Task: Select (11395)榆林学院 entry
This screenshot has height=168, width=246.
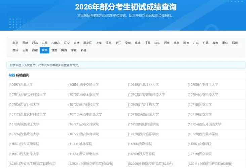Action: [x=80, y=144]
